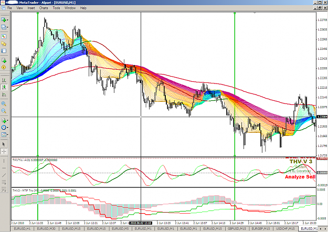Restore the inner chart window via MDI restore button
Screen dimensions: 328x232
coord(320,8)
